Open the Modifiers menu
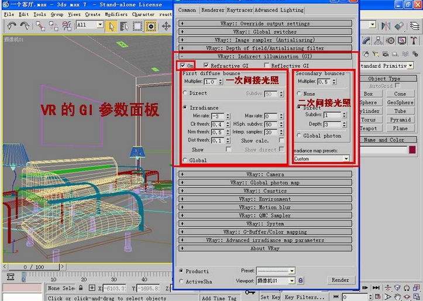The image size is (423, 301). coord(116,14)
